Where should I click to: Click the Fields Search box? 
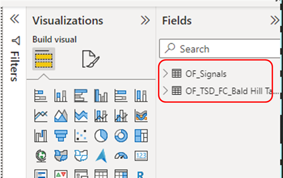(221, 49)
